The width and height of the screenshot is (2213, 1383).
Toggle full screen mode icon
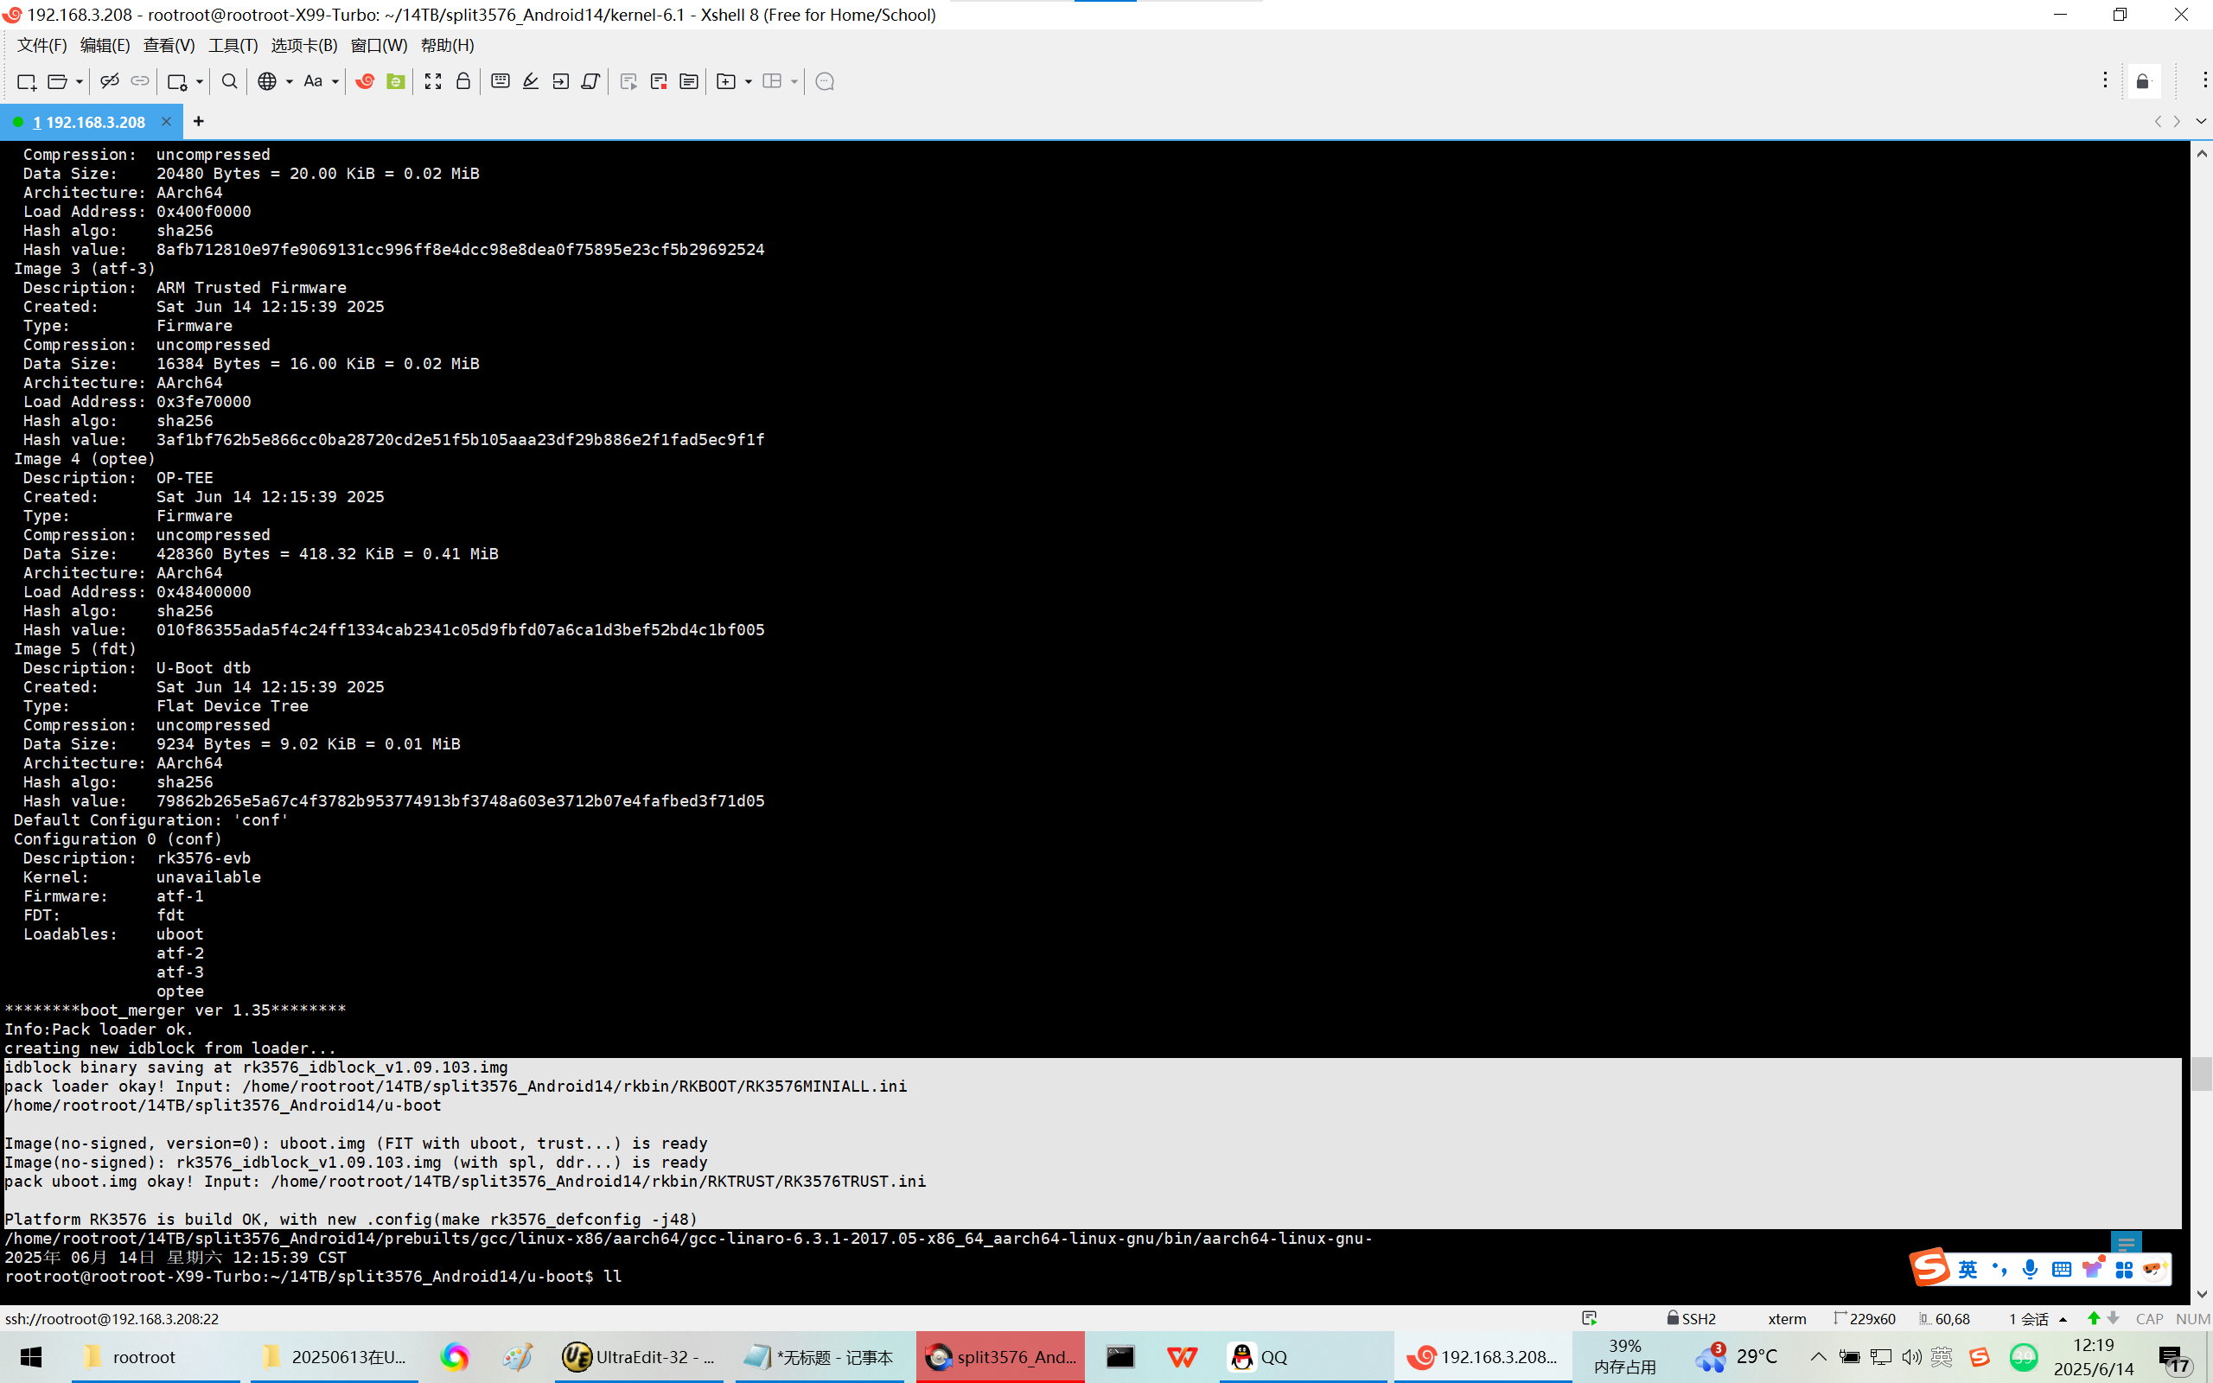pos(432,81)
